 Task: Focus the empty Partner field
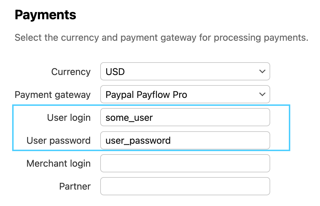pos(185,186)
